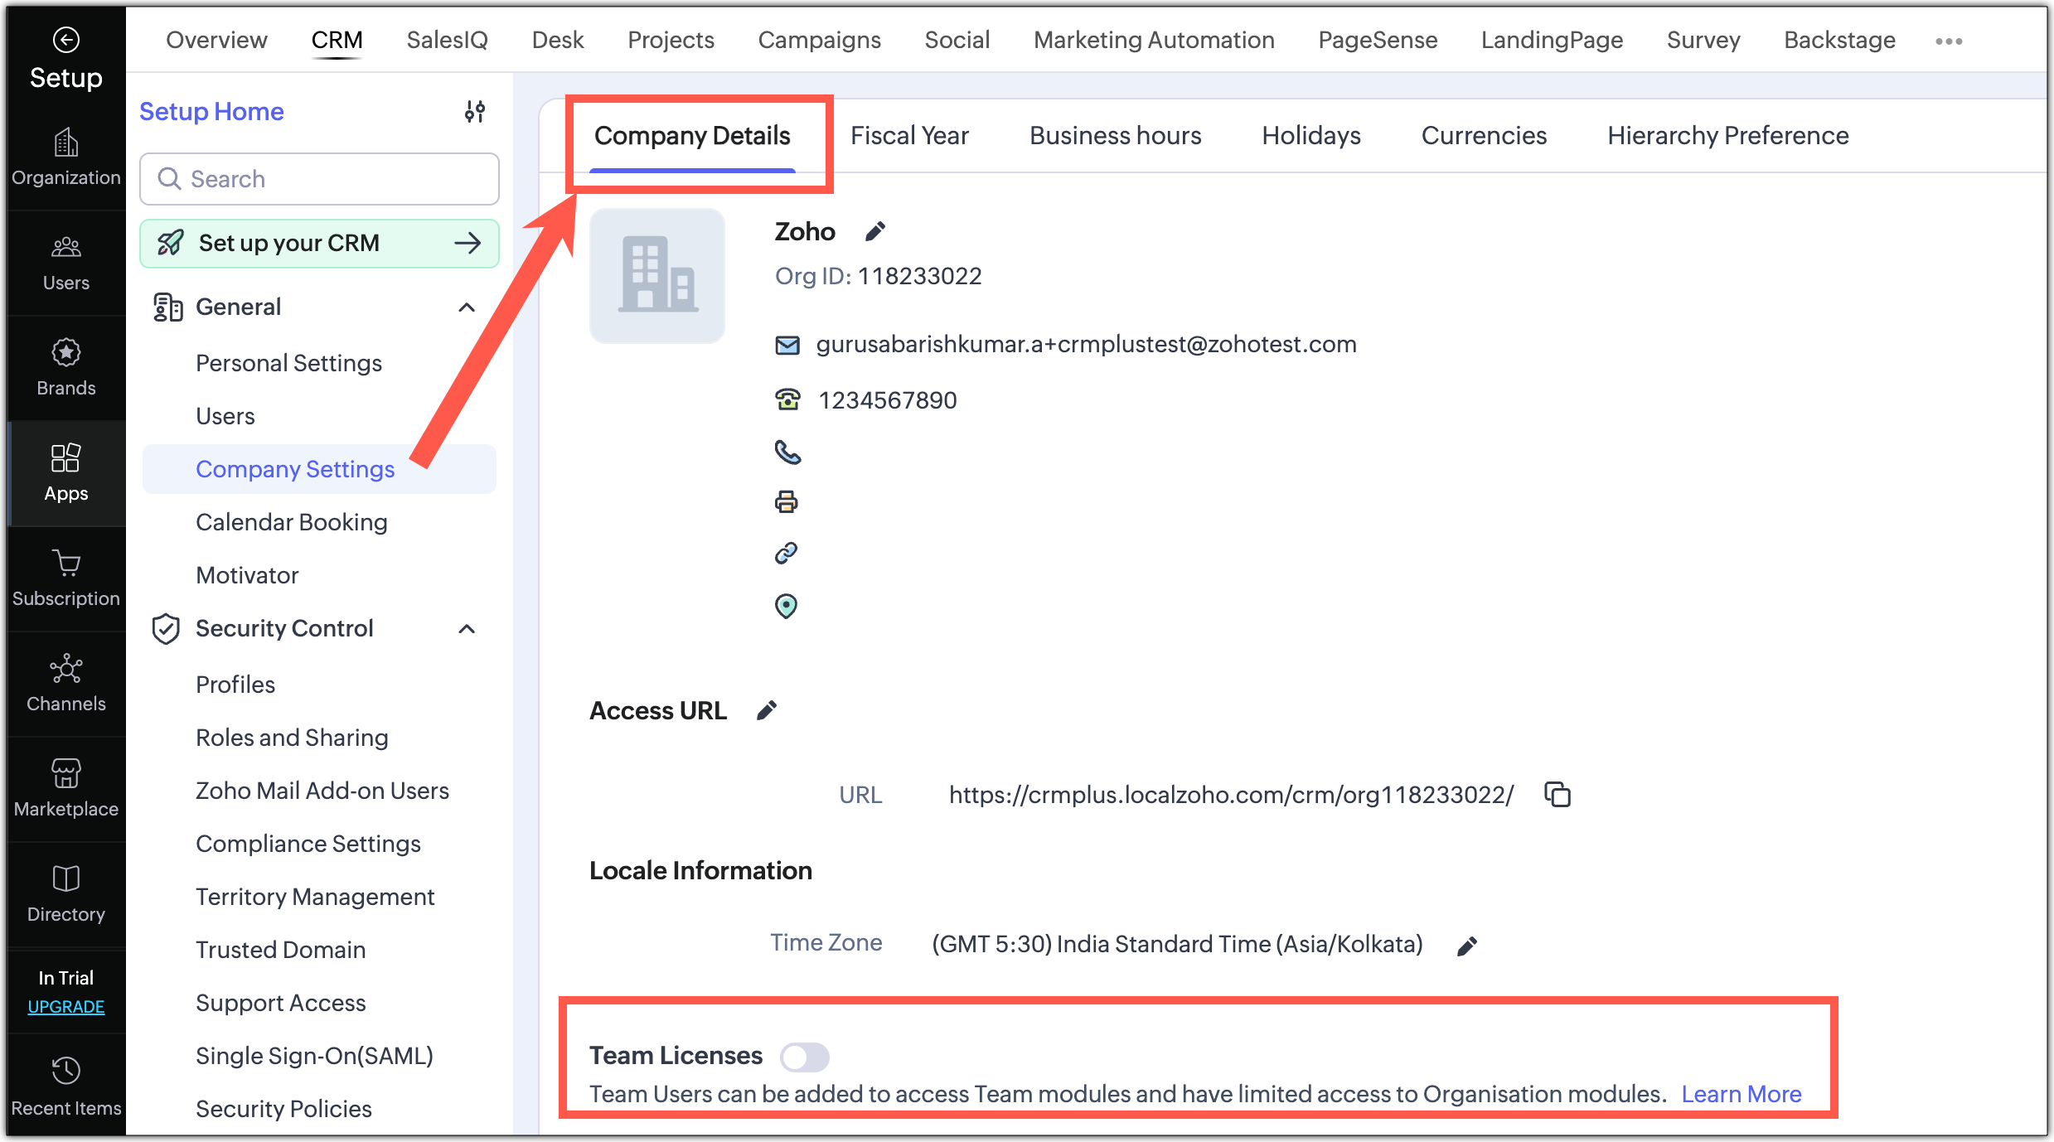Collapse the General section
Viewport: 2054px width, 1142px height.
467,307
